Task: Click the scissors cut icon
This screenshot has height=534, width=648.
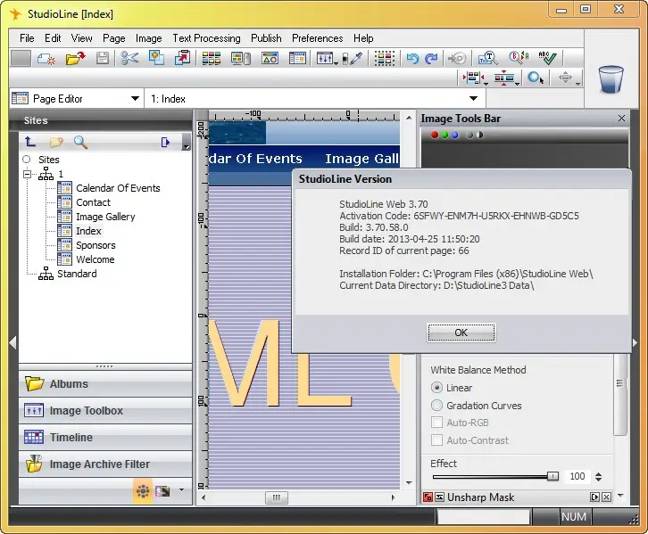Action: point(129,59)
